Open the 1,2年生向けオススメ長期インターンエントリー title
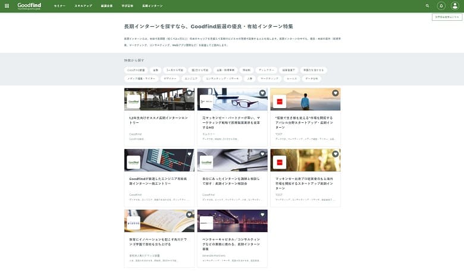The width and height of the screenshot is (464, 272). click(158, 120)
